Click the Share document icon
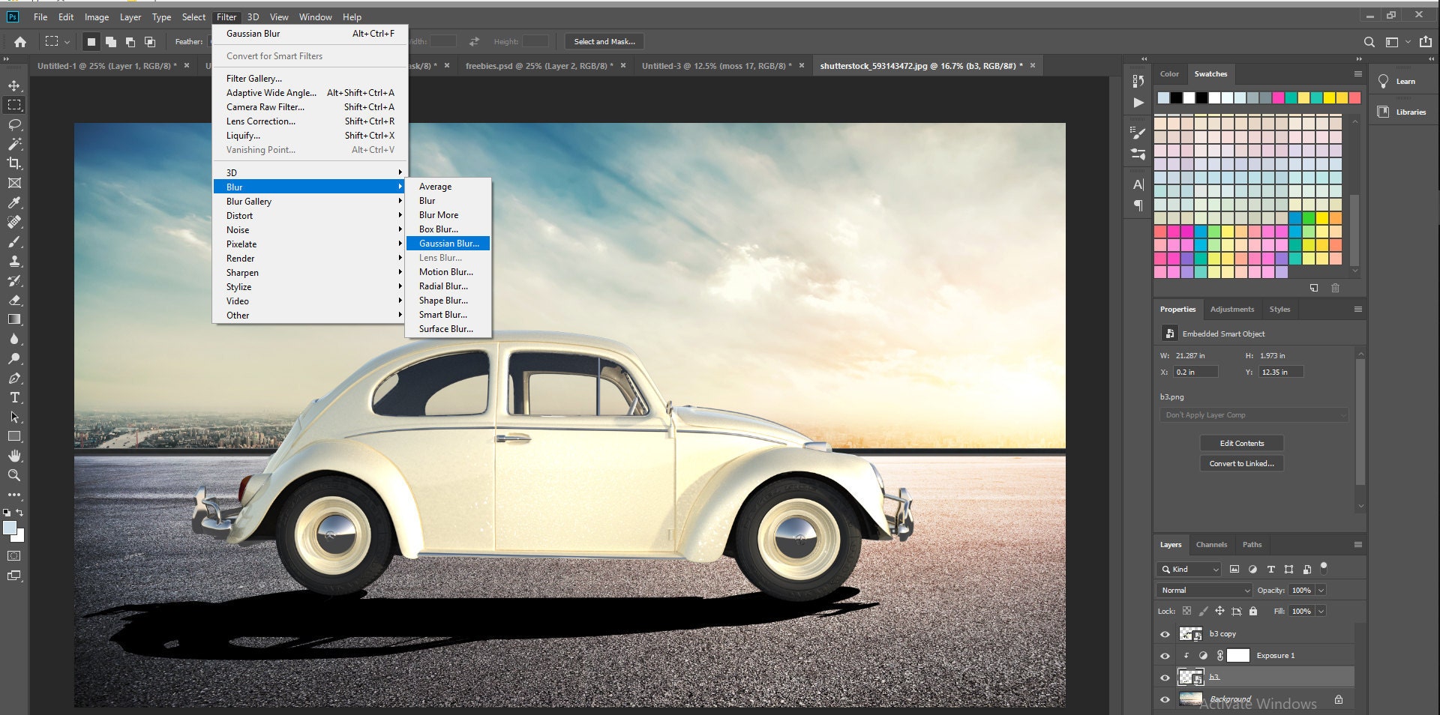 1426,42
